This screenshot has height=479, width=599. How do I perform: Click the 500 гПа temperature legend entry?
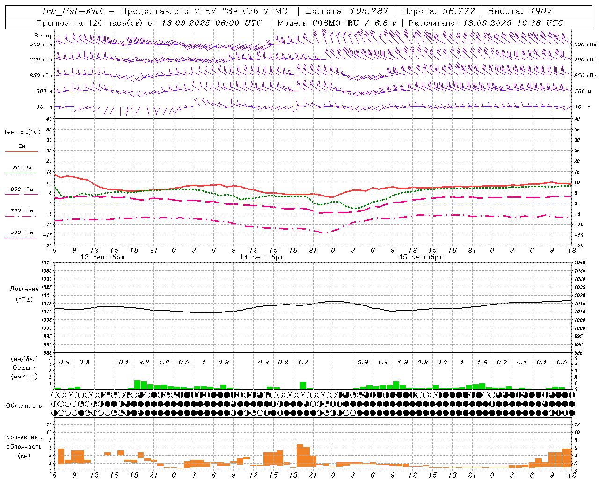coord(22,232)
